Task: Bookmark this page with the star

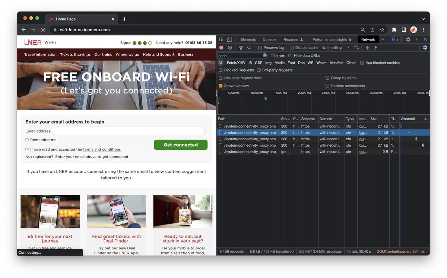Action: (382, 30)
